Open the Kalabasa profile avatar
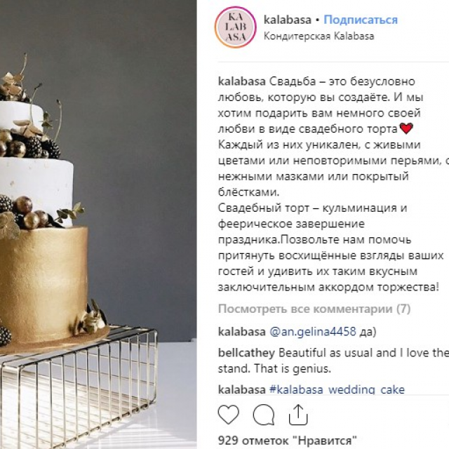Screen dimensions: 449x449 (236, 27)
